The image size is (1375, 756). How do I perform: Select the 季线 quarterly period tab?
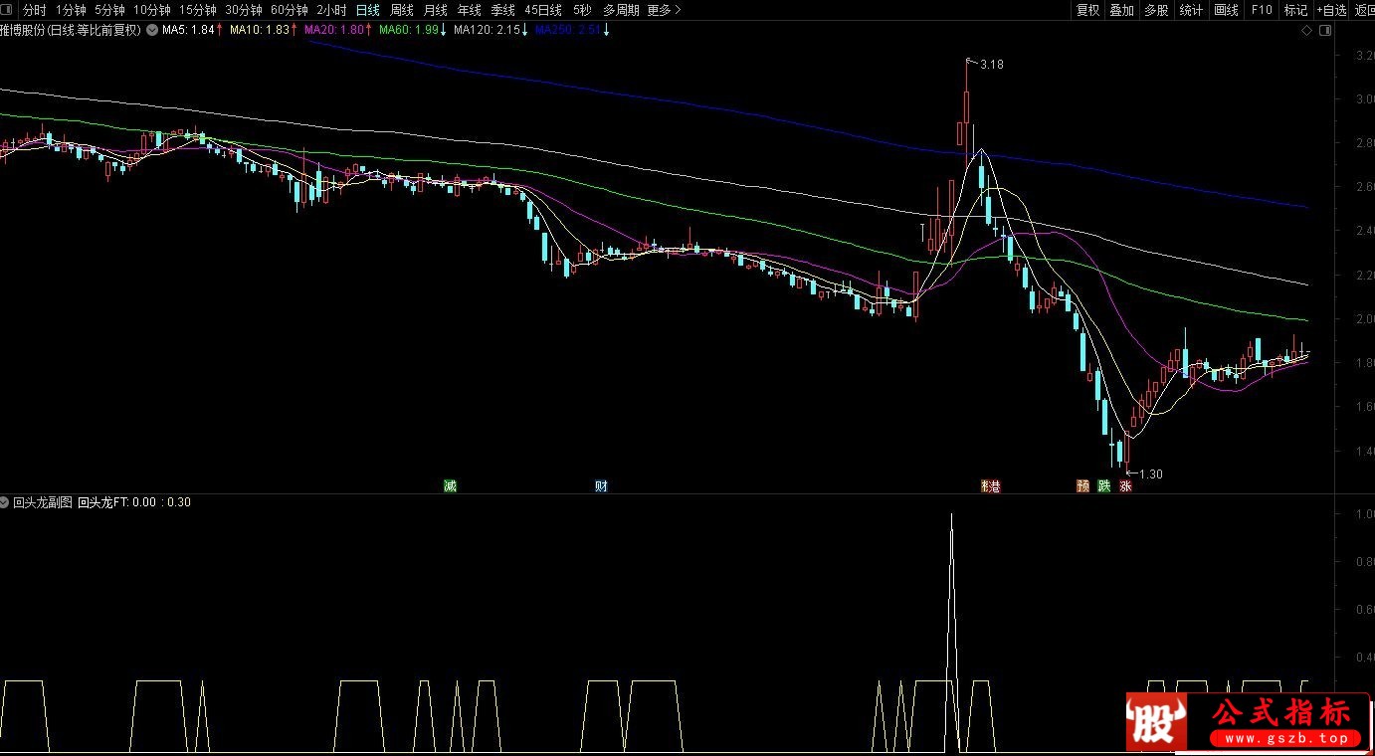click(x=502, y=10)
